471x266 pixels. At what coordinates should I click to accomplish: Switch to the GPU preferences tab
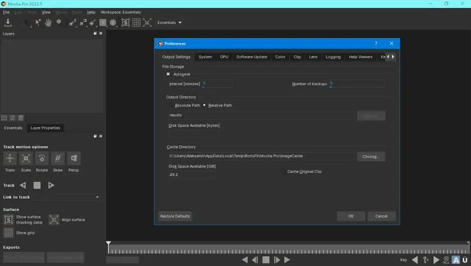click(x=224, y=56)
